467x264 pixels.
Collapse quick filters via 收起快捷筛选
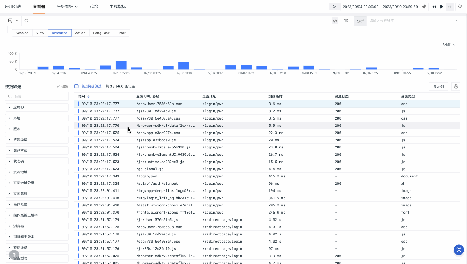(88, 87)
